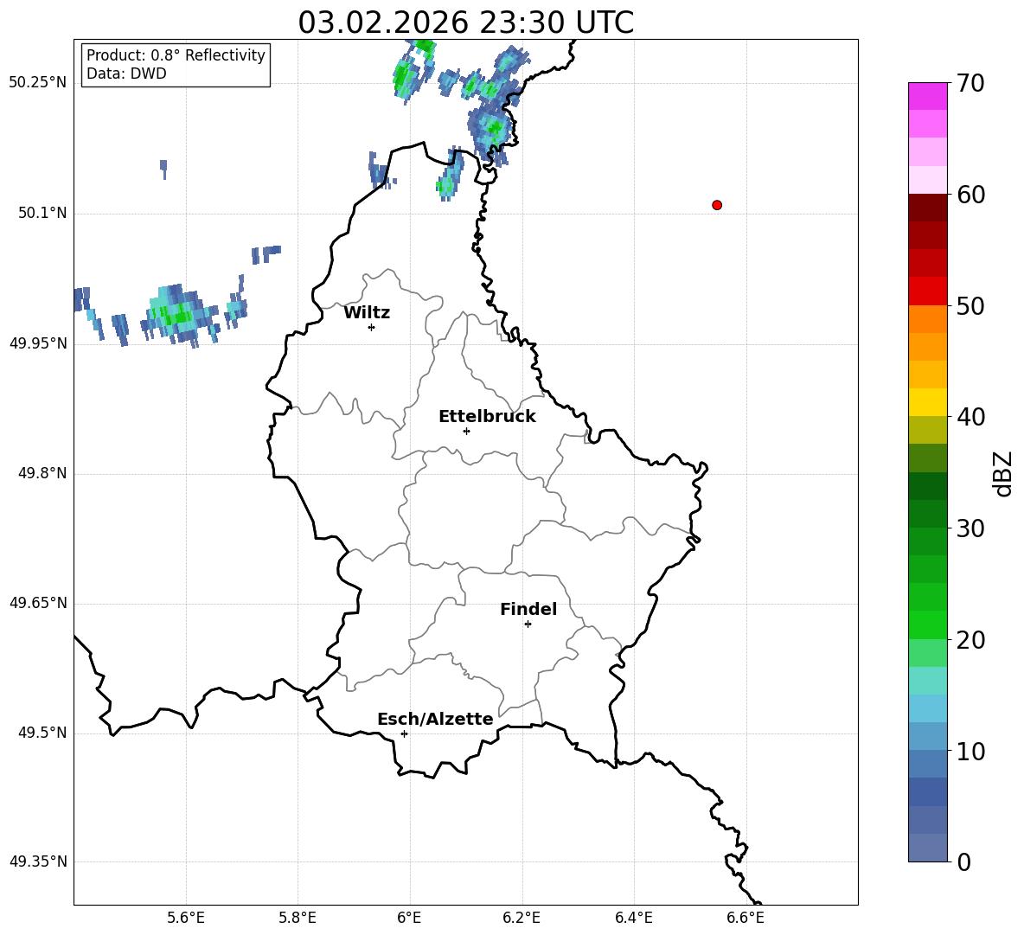Click the colorbar tick label '50'
This screenshot has height=935, width=1024.
coord(970,306)
